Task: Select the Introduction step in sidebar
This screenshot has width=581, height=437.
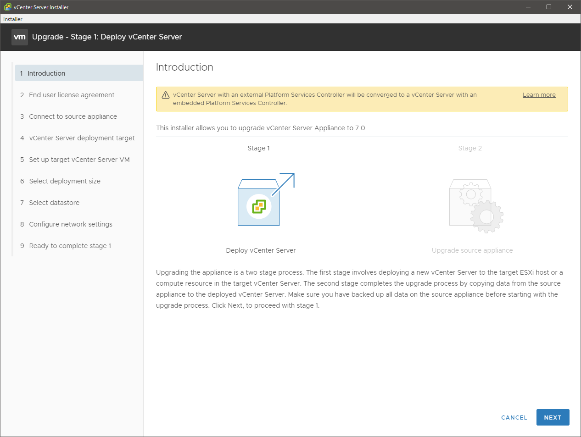Action: (46, 73)
